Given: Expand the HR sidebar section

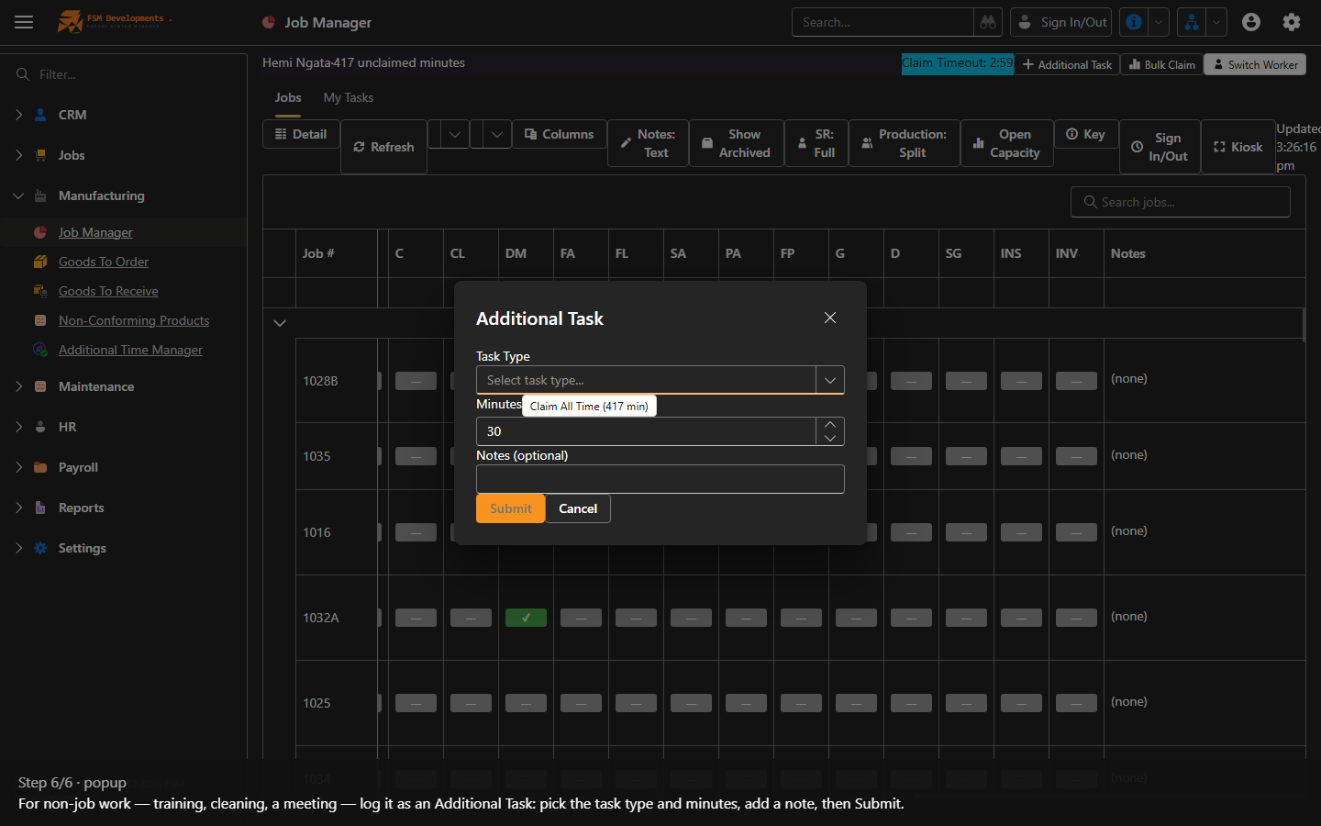Looking at the screenshot, I should click(x=19, y=427).
